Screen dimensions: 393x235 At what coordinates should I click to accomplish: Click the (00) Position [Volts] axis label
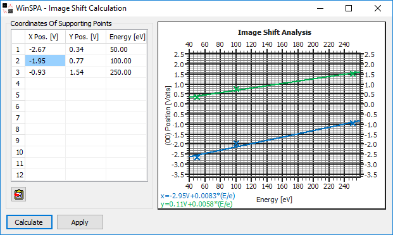(168, 116)
